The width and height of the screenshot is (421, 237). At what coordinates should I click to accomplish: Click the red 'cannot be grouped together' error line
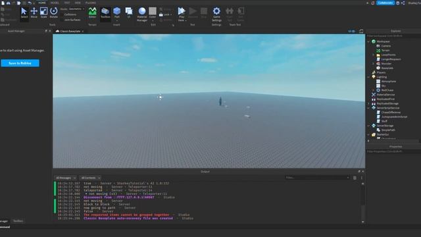tap(126, 215)
